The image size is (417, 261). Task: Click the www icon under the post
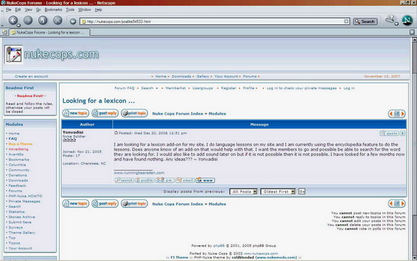pyautogui.click(x=205, y=180)
